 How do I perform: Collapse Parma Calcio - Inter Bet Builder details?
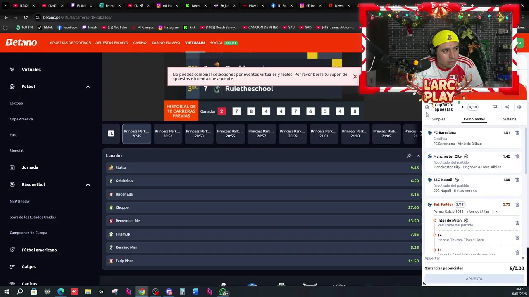coord(496,212)
